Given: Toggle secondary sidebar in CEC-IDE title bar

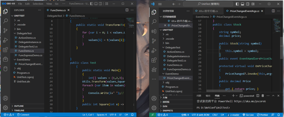Looking at the screenshot, I should coord(100,4).
